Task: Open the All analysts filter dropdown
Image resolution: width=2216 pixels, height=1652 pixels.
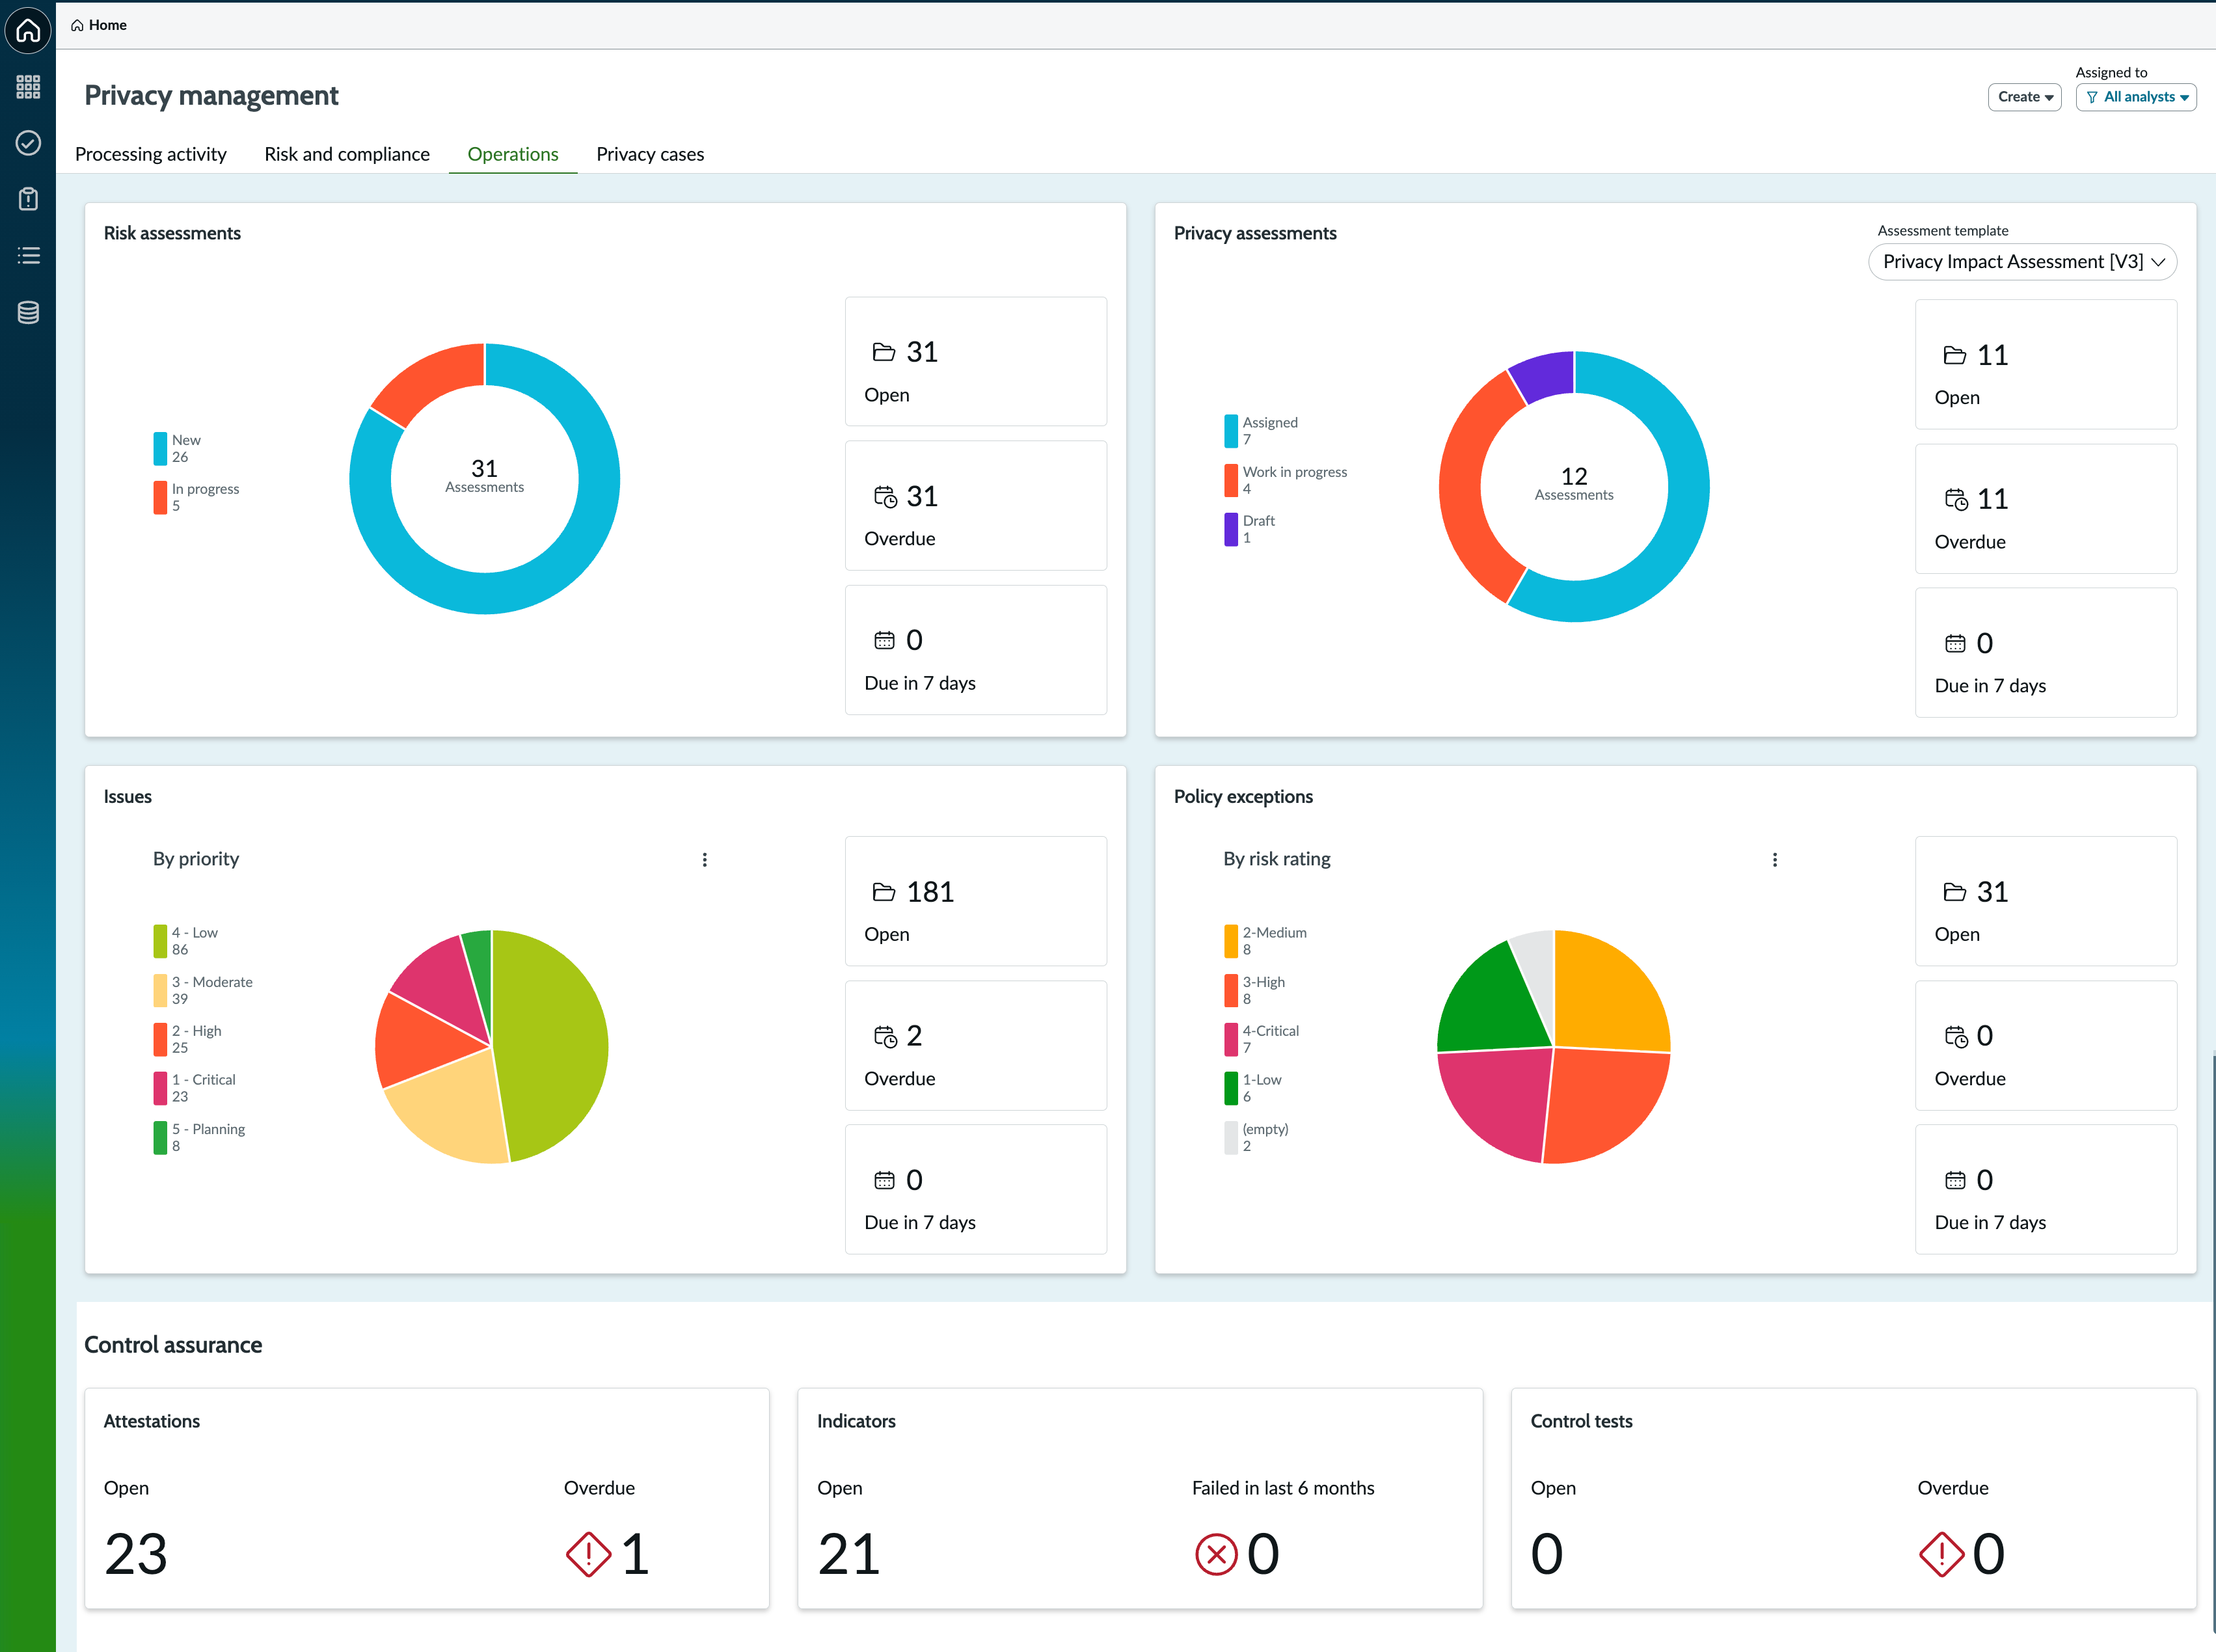Action: click(2136, 97)
